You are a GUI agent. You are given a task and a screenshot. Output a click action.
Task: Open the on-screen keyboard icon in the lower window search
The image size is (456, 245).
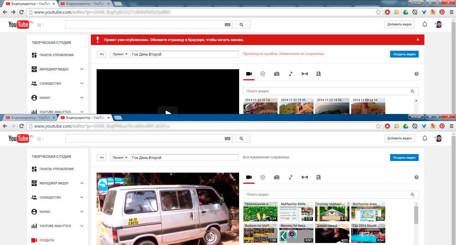point(227,138)
